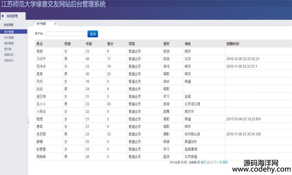The width and height of the screenshot is (292, 175).
Task: Collapse the 系统管理 tree node
Action: coord(2,24)
